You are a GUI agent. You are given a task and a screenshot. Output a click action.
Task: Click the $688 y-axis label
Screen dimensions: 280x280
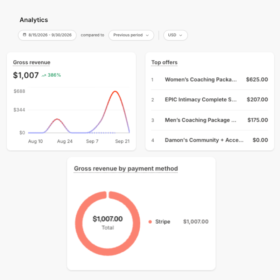19,91
